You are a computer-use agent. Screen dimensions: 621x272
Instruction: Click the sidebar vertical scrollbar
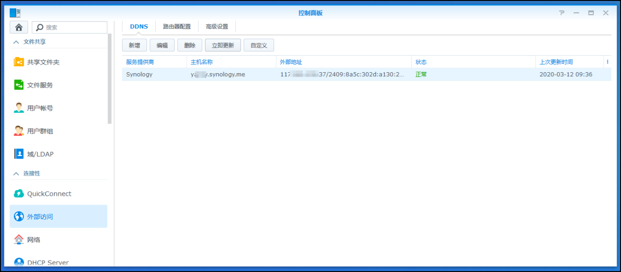point(110,79)
